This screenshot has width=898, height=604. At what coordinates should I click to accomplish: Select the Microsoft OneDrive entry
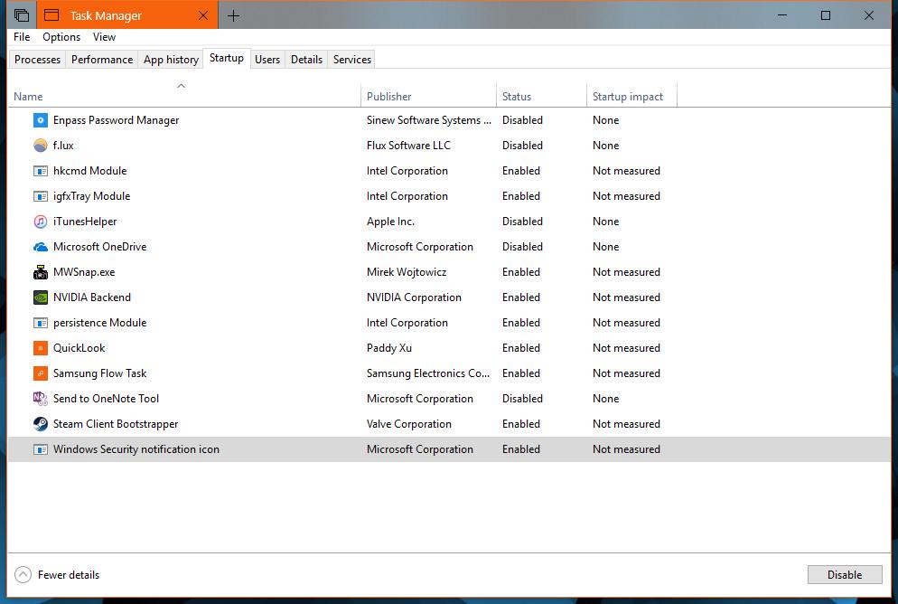99,247
